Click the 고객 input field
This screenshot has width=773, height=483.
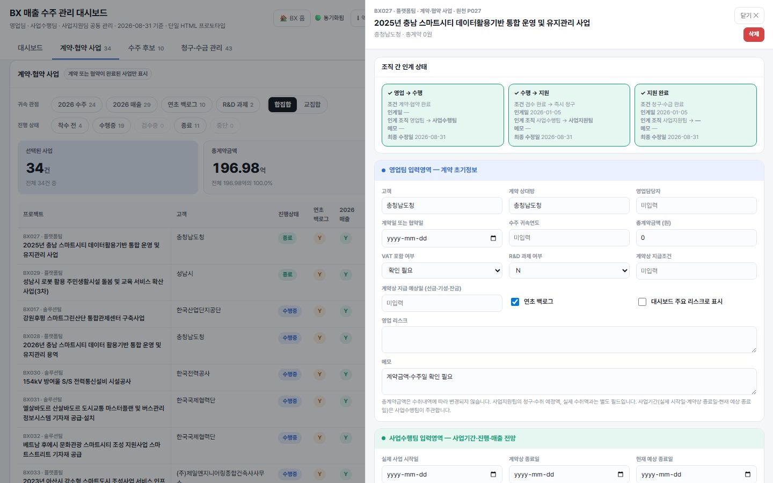442,206
